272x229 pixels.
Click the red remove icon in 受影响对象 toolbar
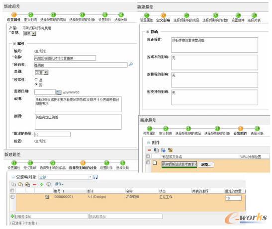tap(34, 184)
